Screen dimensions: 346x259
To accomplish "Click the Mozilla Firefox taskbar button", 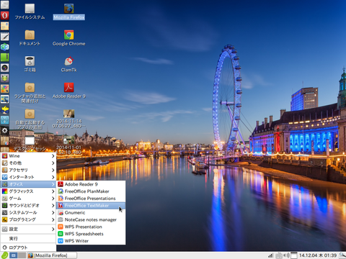I will click(52, 255).
